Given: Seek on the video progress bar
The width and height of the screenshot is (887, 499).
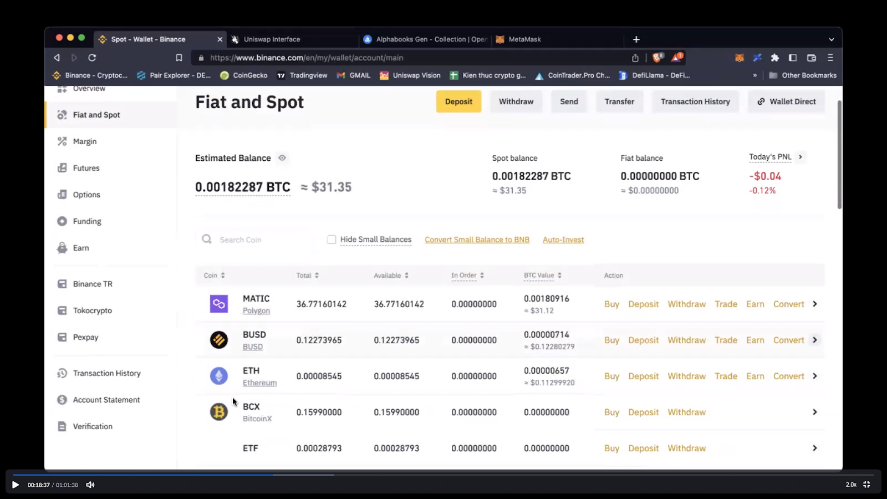Looking at the screenshot, I should [443, 475].
